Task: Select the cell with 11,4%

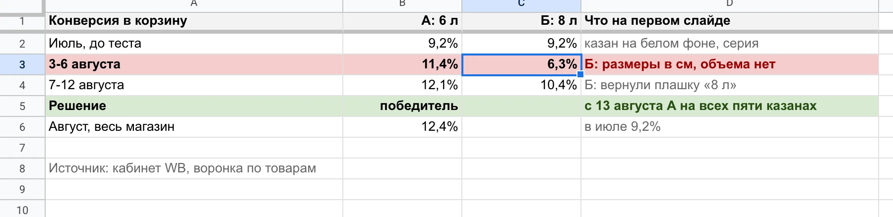Action: click(402, 64)
